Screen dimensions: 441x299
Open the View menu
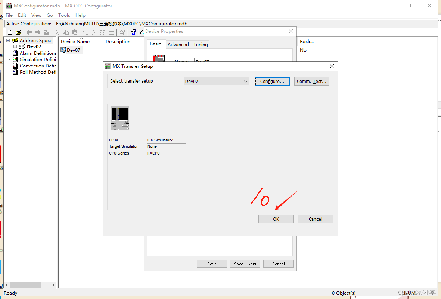[x=36, y=15]
